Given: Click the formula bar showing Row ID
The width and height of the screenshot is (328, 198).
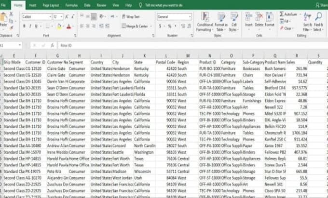Looking at the screenshot, I should point(192,45).
